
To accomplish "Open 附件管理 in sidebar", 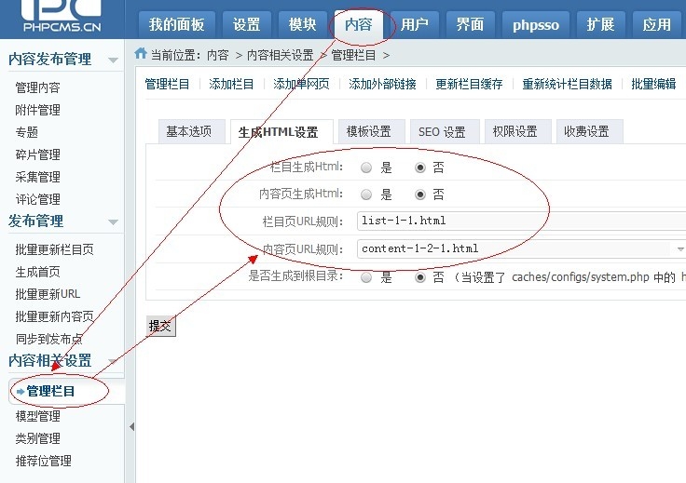I will [x=37, y=110].
